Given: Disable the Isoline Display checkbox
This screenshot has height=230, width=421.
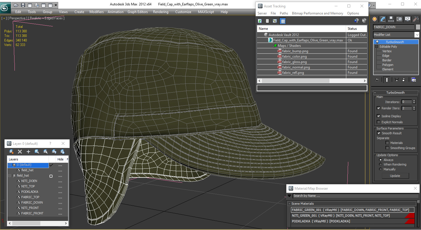Looking at the screenshot, I should point(378,116).
